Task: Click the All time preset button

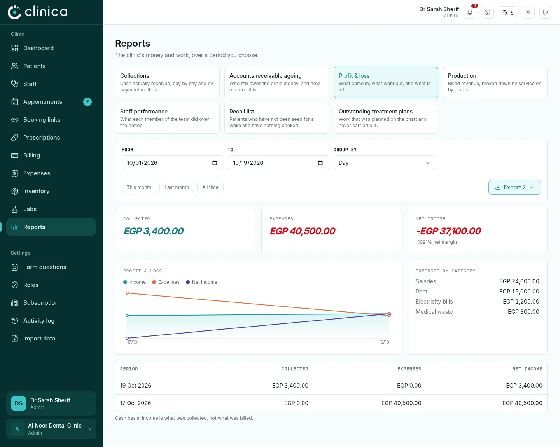Action: tap(210, 187)
